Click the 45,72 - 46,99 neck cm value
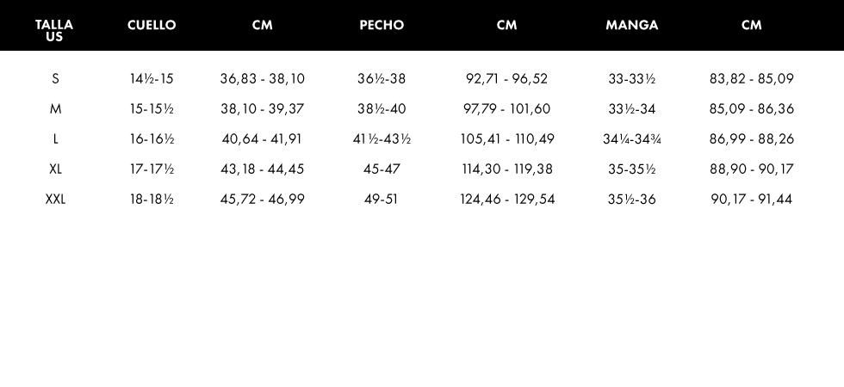 (263, 200)
